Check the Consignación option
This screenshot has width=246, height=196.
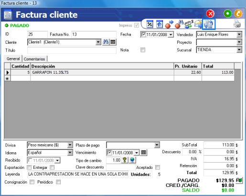tap(32, 182)
